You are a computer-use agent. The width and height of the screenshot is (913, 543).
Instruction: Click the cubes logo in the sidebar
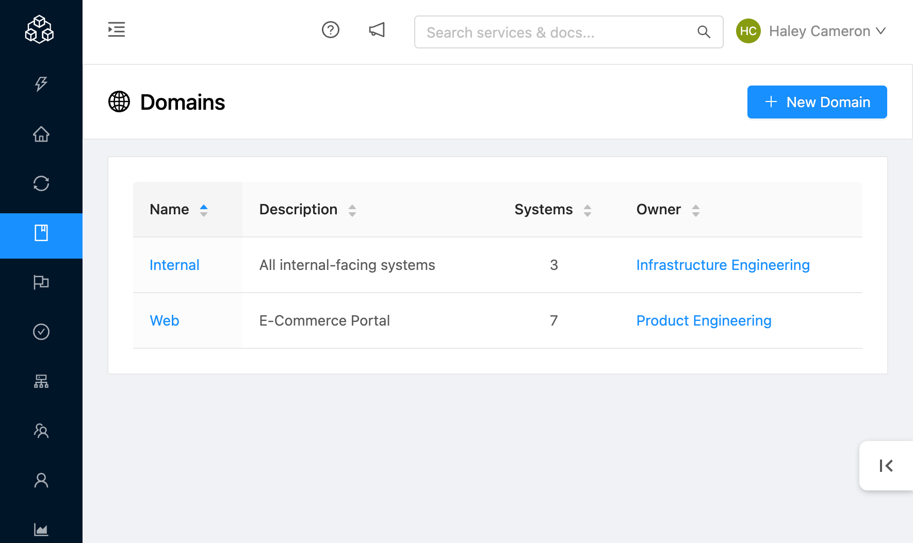(40, 29)
